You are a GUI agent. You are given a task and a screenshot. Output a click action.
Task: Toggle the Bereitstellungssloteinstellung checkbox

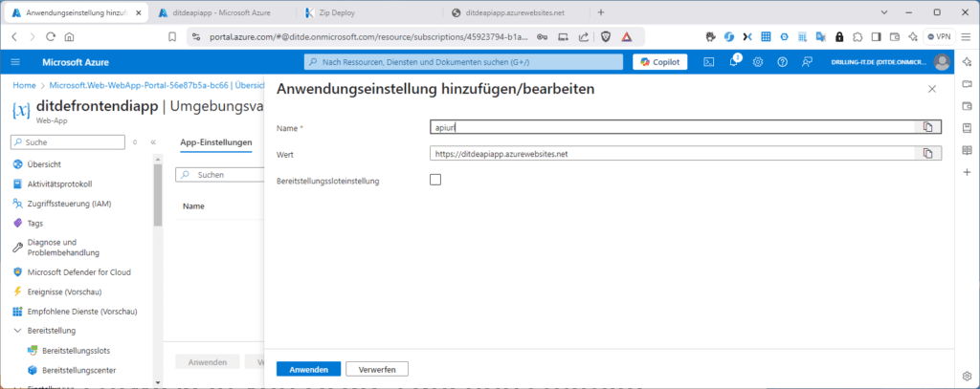point(435,180)
